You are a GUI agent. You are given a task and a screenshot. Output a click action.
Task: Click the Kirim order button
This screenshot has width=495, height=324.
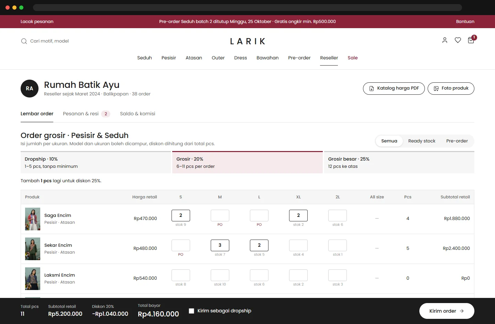coord(447,311)
